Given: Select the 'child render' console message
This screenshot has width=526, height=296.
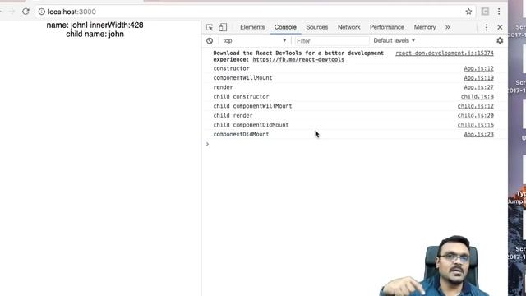Looking at the screenshot, I should click(233, 115).
